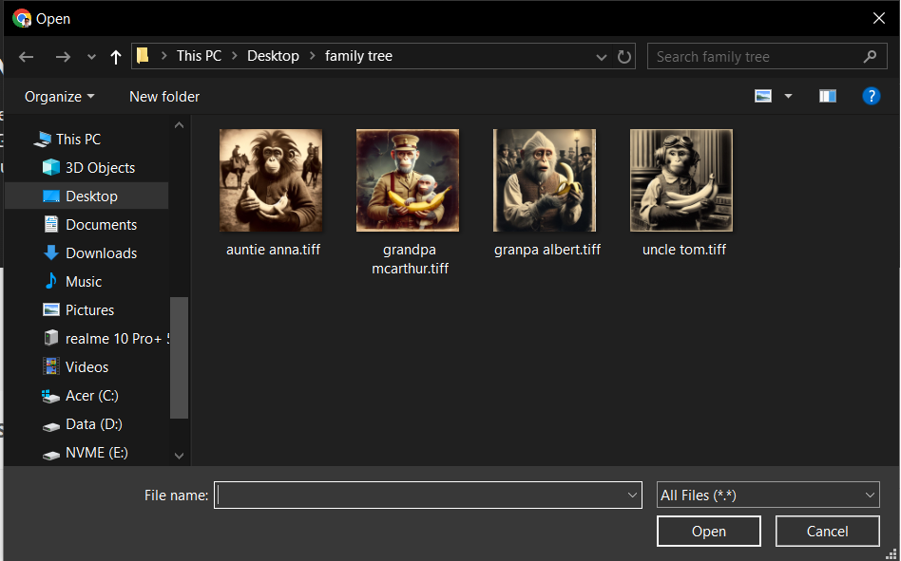Click This PC in the breadcrumb path
The height and width of the screenshot is (561, 901).
pos(199,56)
